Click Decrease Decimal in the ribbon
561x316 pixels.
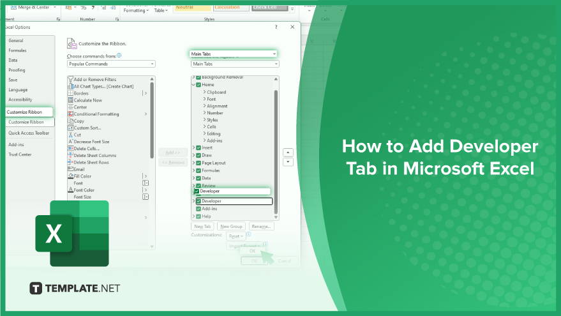point(113,8)
